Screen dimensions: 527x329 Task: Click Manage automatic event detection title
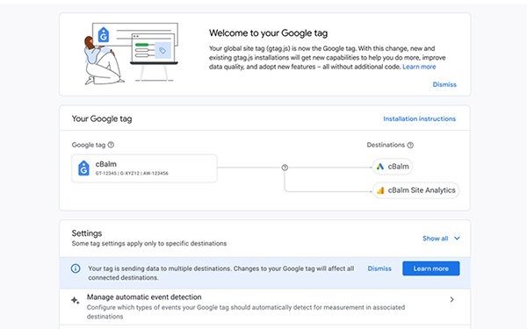144,297
